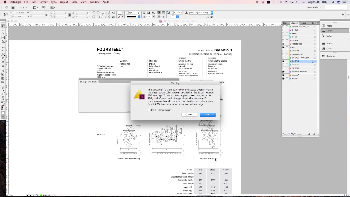Show the TABELA SEM PREÇOS layer
Image resolution: width=350 pixels, height=197 pixels.
283,27
